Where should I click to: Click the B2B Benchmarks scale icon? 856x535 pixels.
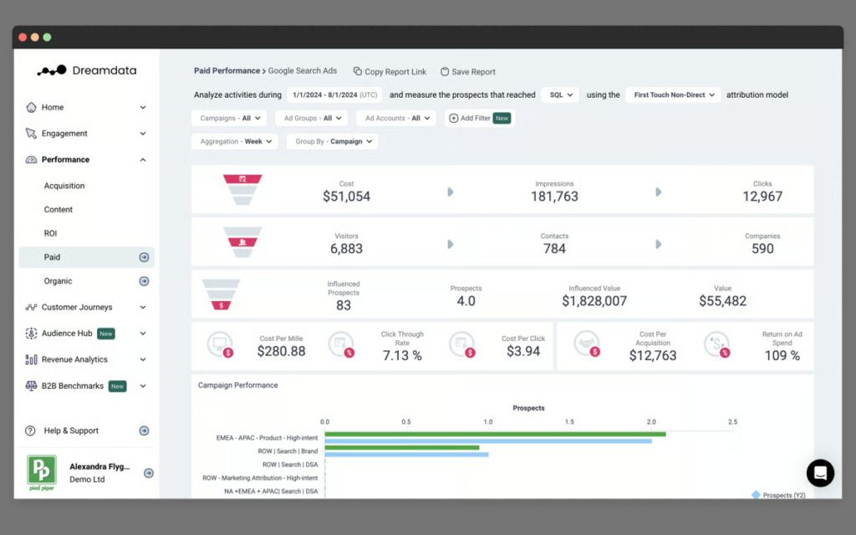[31, 385]
